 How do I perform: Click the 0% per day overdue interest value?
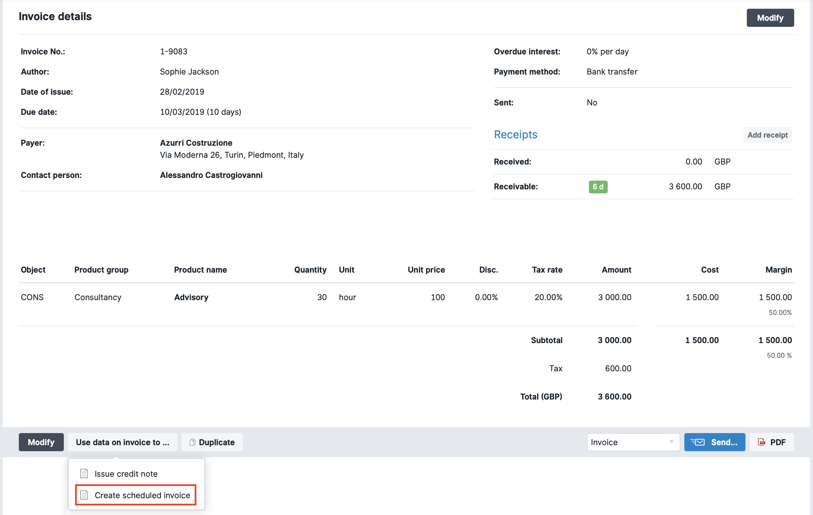pos(608,52)
